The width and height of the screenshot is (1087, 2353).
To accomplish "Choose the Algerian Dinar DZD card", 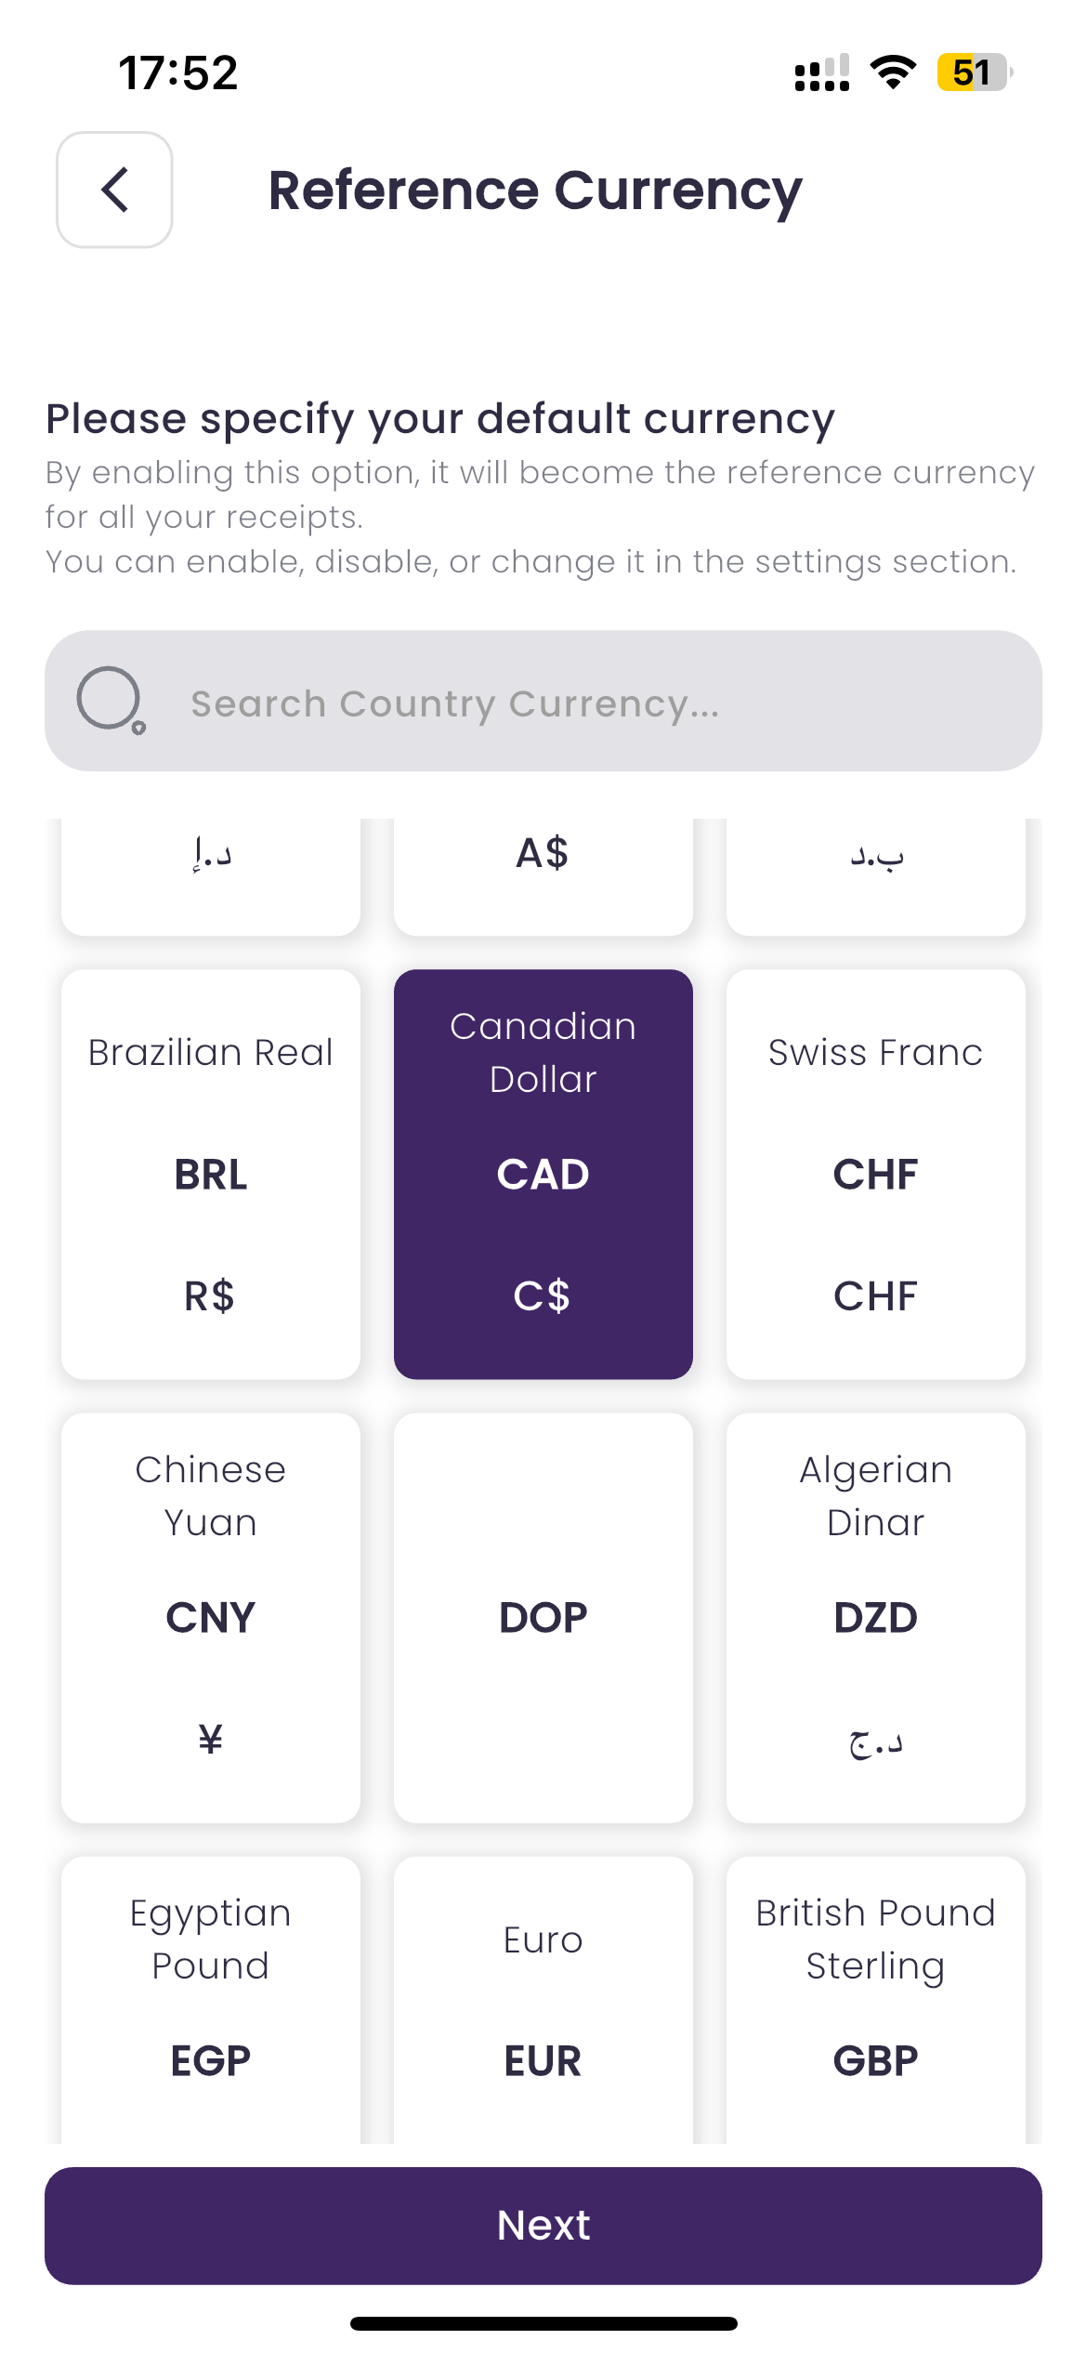I will (x=875, y=1617).
